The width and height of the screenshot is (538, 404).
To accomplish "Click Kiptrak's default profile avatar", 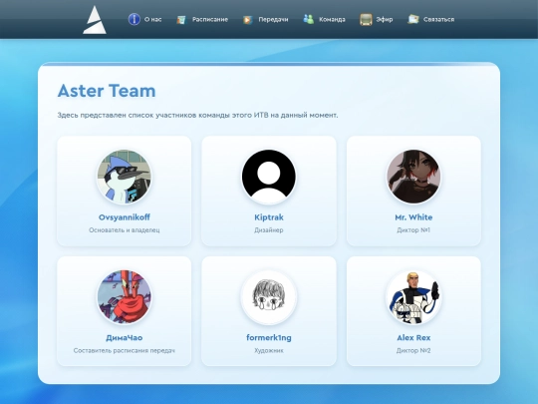I will (269, 177).
